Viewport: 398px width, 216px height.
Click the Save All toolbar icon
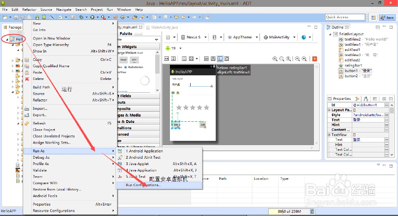coord(23,17)
